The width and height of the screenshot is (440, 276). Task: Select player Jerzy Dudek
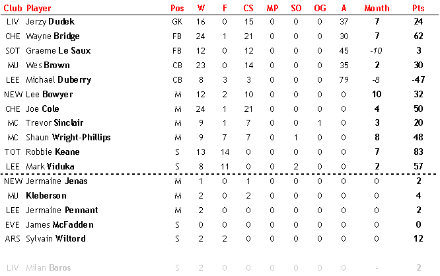tap(50, 22)
